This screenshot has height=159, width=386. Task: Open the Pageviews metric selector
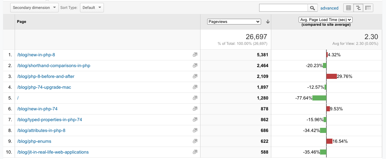[234, 22]
